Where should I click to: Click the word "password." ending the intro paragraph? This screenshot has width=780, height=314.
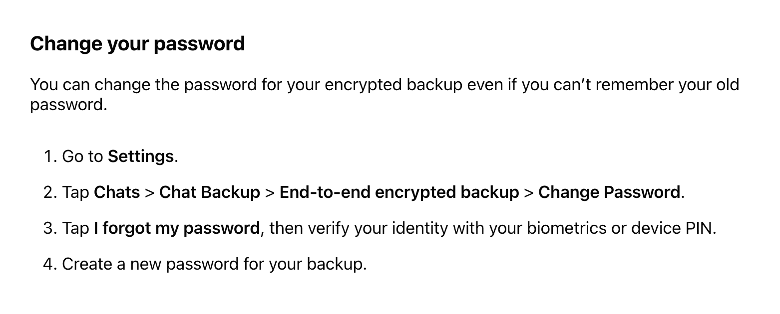point(69,105)
